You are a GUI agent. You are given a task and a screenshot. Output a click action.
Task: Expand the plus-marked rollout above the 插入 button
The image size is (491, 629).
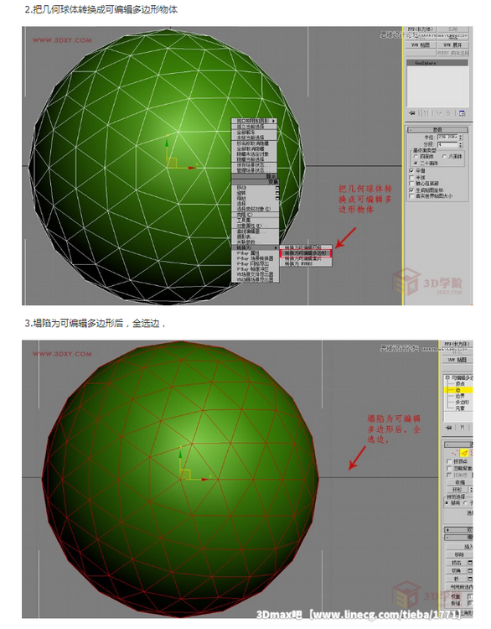click(459, 529)
